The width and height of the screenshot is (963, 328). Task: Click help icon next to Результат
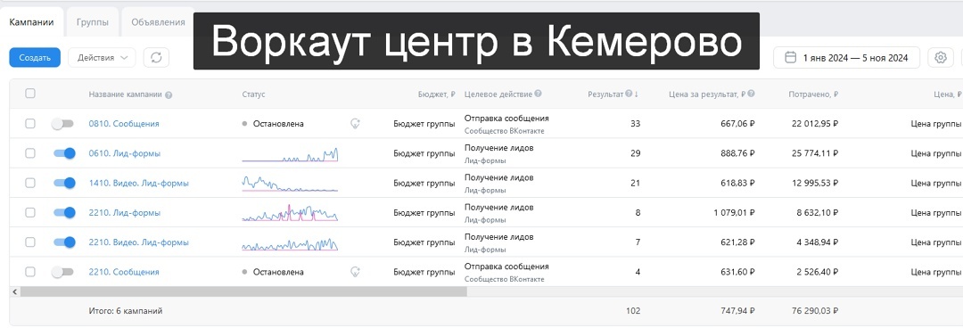(629, 94)
